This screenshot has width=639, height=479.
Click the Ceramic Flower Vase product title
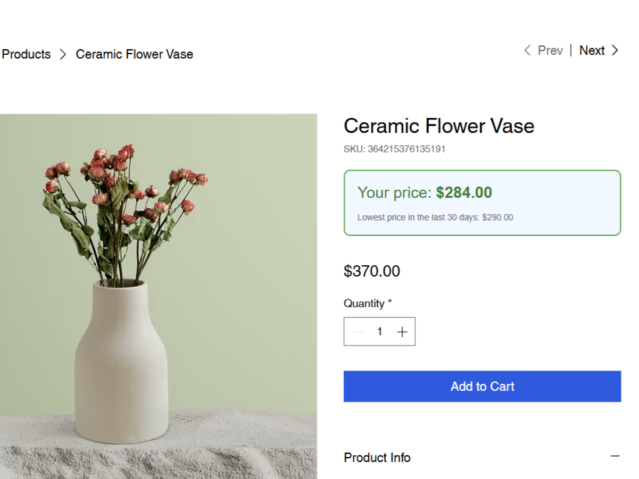tap(438, 126)
